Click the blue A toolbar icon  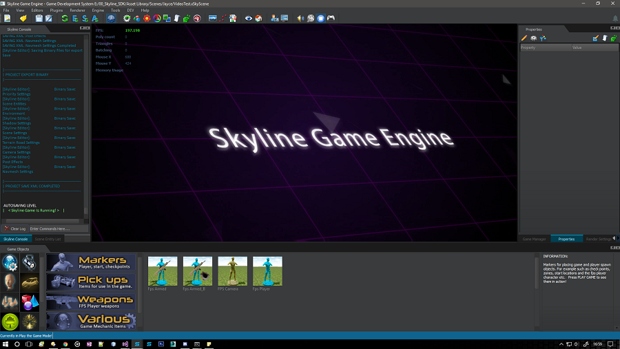tap(95, 18)
